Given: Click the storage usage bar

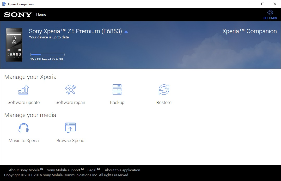Looking at the screenshot, I should 47,54.
